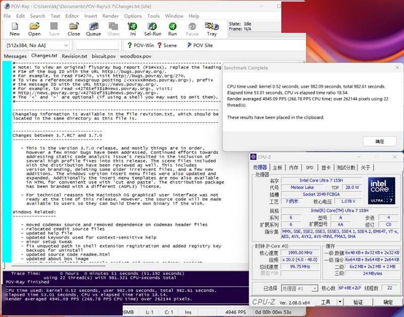Open the processor selection dropdown in CPU-Z
The image size is (404, 317).
[x=299, y=288]
